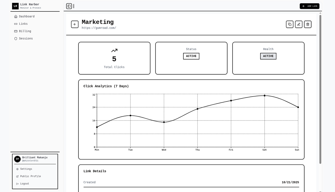Click the Sat axis label
The width and height of the screenshot is (335, 192).
[265, 150]
